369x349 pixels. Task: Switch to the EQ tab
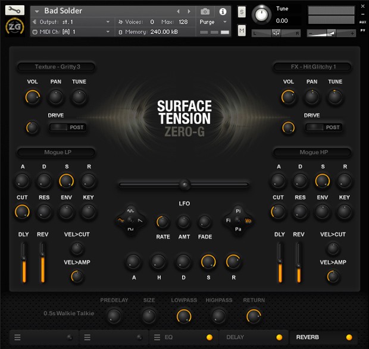coord(183,337)
